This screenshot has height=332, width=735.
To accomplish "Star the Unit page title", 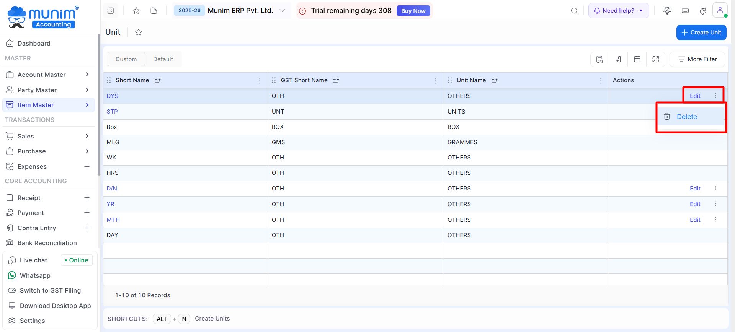I will 139,33.
